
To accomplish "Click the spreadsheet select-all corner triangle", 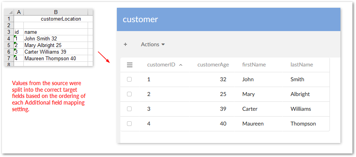I will (x=11, y=12).
